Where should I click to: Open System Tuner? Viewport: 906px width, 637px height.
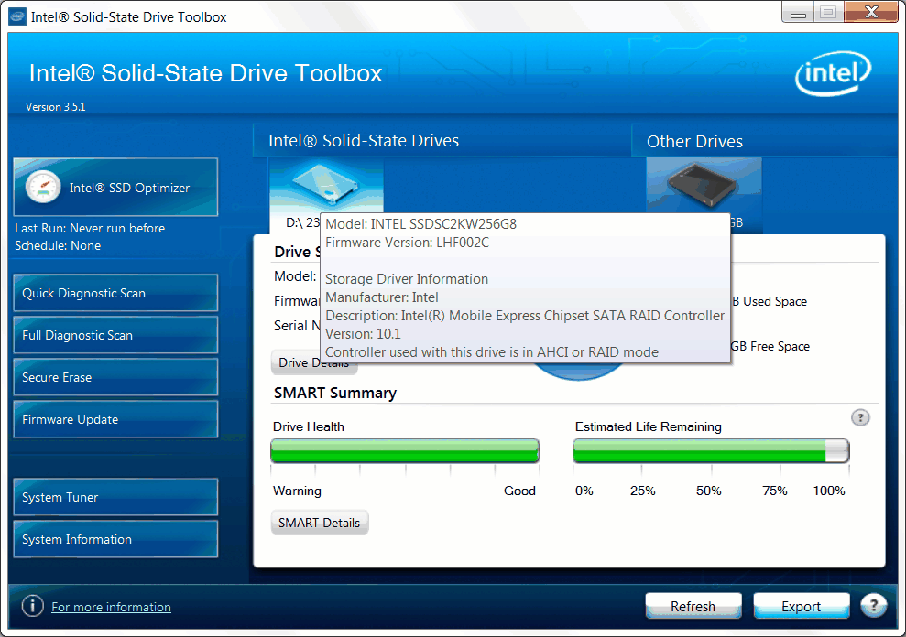pos(115,497)
